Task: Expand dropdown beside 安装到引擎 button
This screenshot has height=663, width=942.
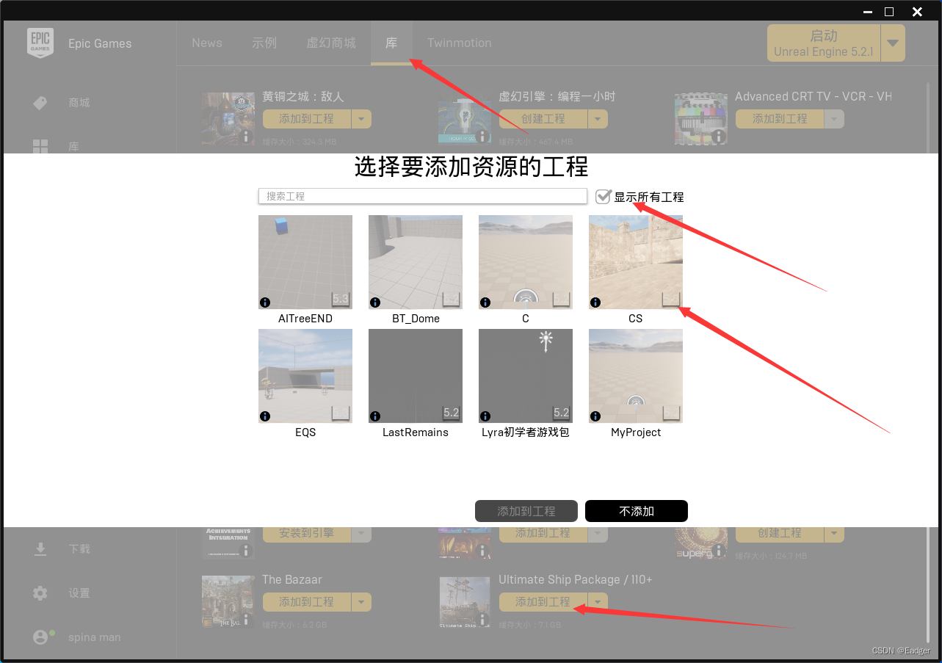Action: [x=361, y=533]
